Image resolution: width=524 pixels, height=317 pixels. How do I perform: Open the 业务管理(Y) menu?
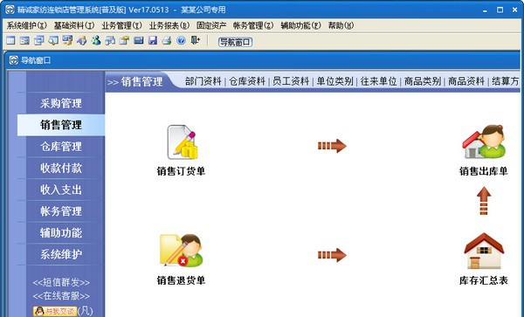[122, 25]
